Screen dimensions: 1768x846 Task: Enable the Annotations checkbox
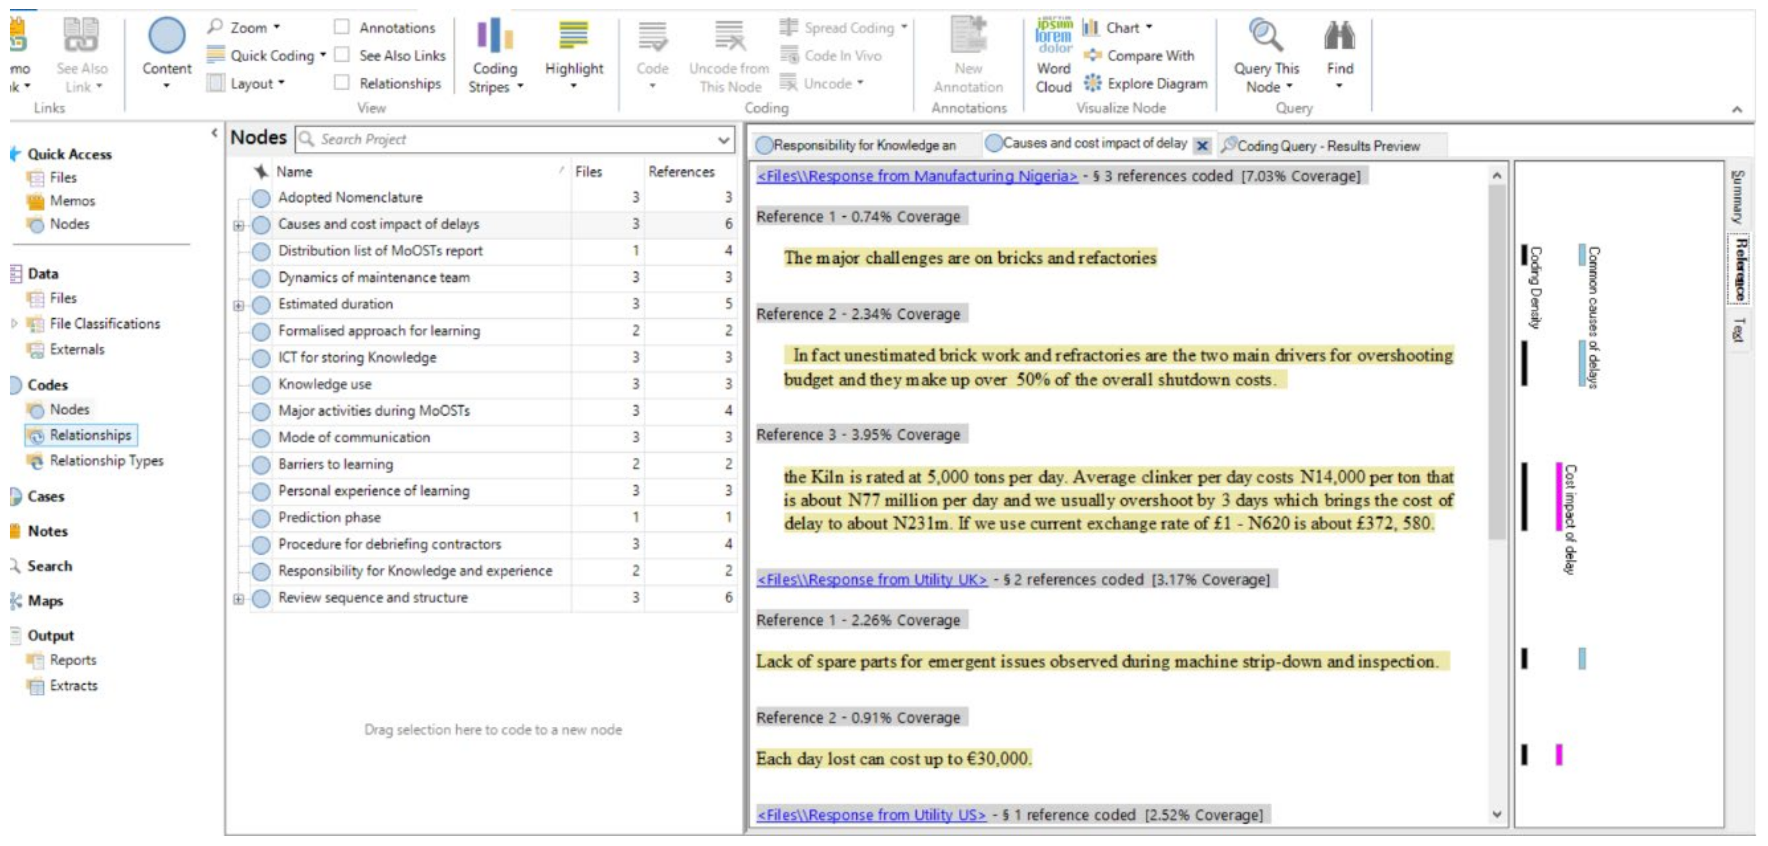(342, 28)
